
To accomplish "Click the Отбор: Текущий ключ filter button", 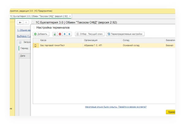I will 90,34.
